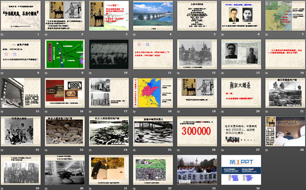Screen dimensions: 306x190
Task: Select slide 5 with the centered poem text
Action: (x=197, y=16)
